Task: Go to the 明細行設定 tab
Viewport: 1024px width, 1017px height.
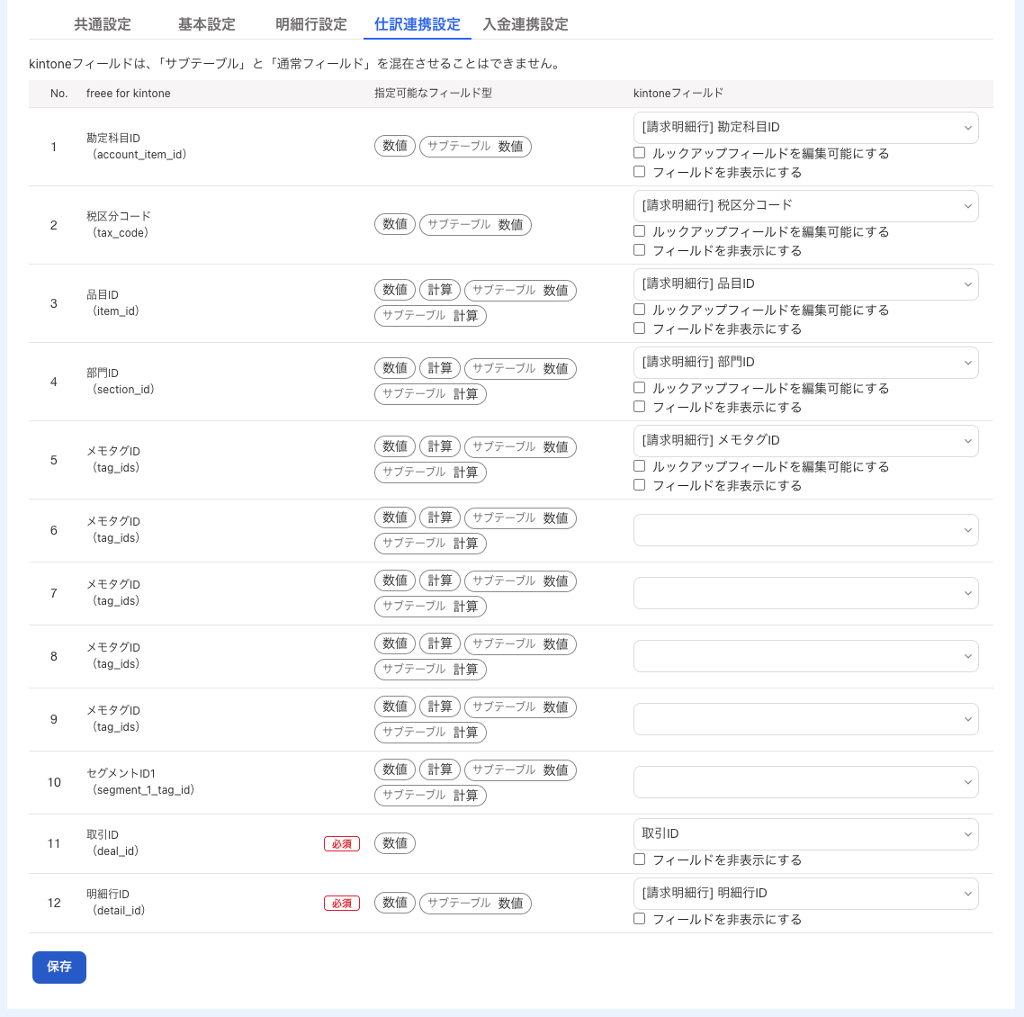Action: point(310,24)
